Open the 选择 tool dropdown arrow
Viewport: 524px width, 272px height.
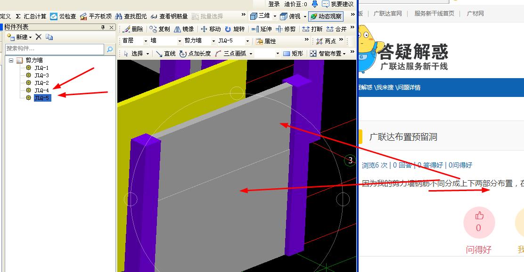point(147,54)
